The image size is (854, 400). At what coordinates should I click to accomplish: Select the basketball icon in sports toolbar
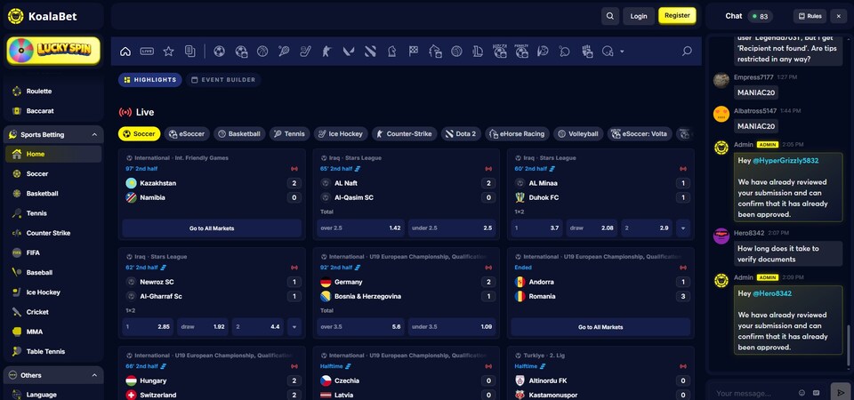[262, 52]
